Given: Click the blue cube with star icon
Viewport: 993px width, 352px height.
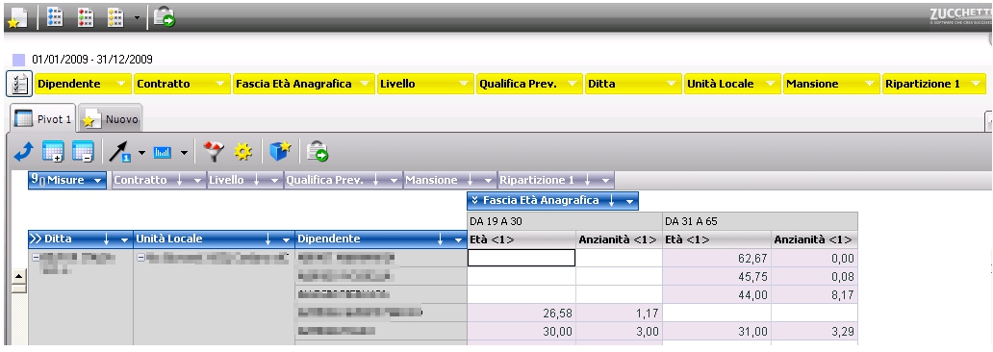Looking at the screenshot, I should [280, 152].
